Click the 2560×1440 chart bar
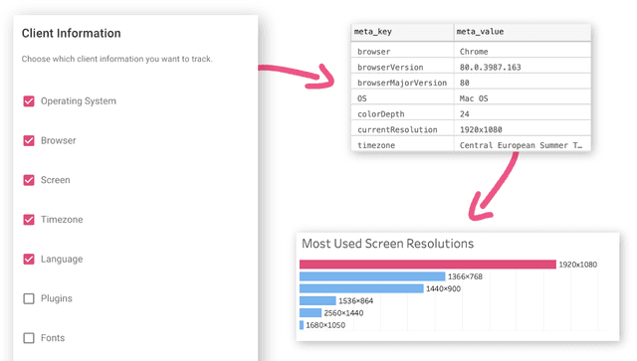Image resolution: width=637 pixels, height=361 pixels. pyautogui.click(x=311, y=313)
